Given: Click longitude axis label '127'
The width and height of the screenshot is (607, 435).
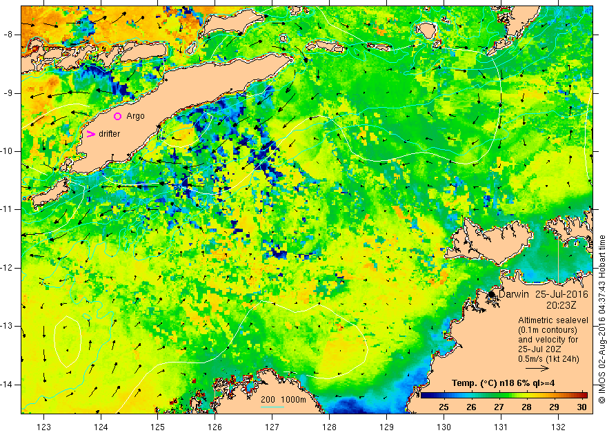Looking at the screenshot, I should coord(272,427).
